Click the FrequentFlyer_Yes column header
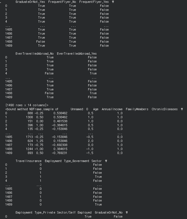 (94, 2)
